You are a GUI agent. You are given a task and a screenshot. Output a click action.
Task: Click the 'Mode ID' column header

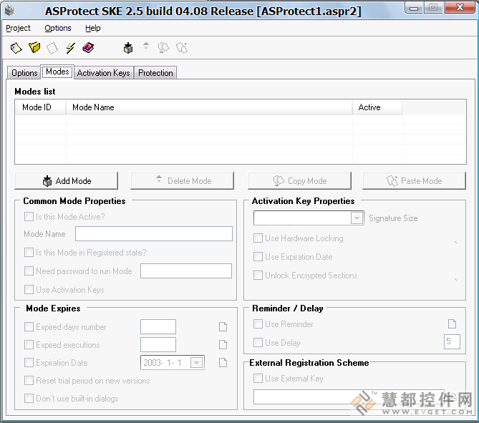click(41, 107)
